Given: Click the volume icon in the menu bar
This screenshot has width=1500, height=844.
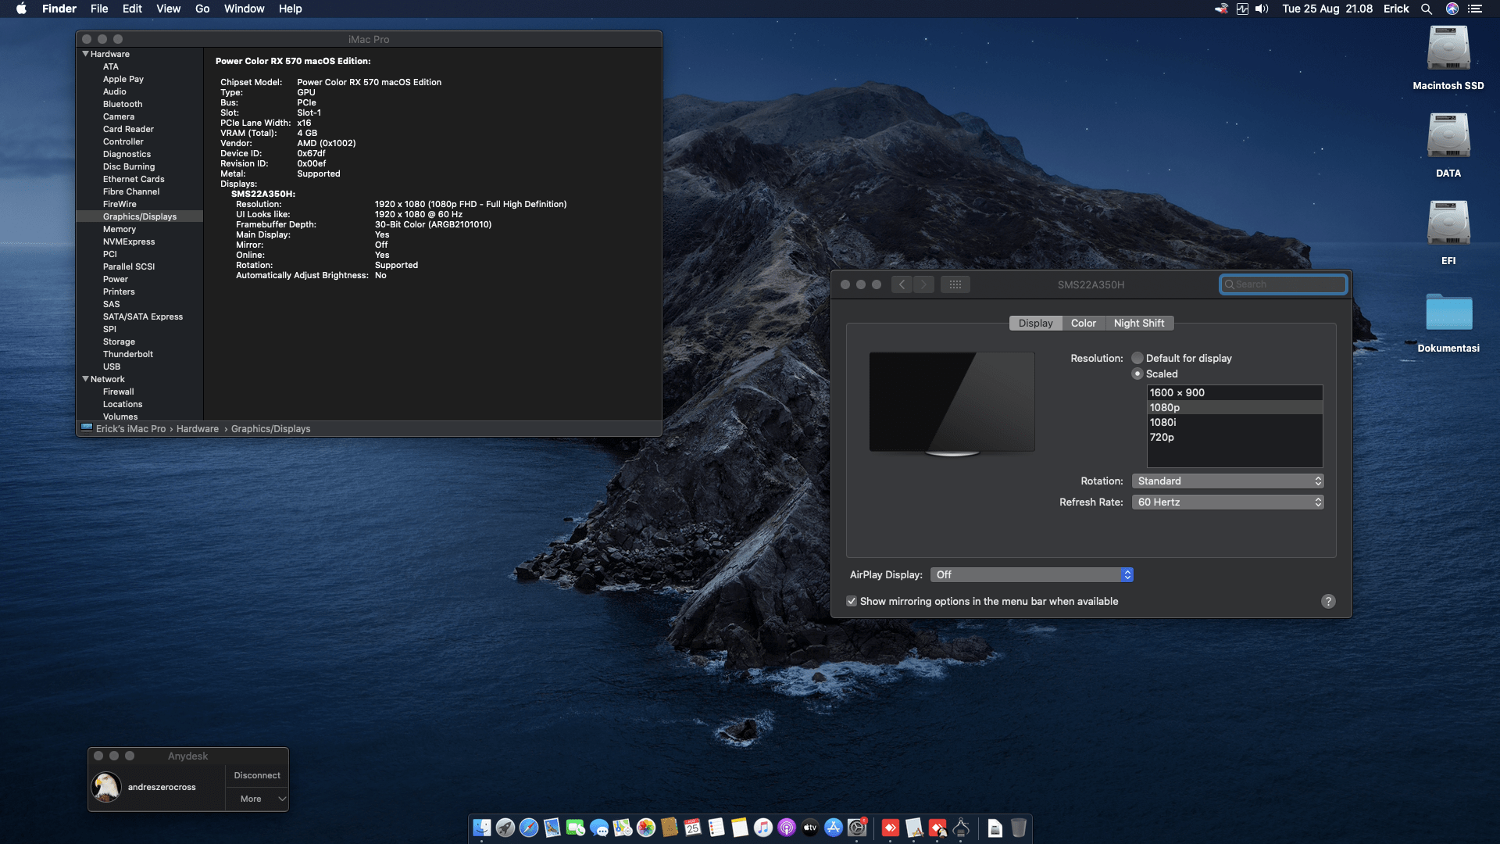Looking at the screenshot, I should coord(1262,9).
